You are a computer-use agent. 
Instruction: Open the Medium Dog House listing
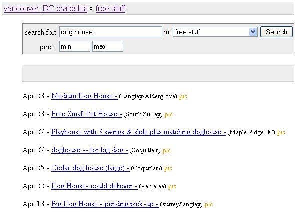coord(84,96)
